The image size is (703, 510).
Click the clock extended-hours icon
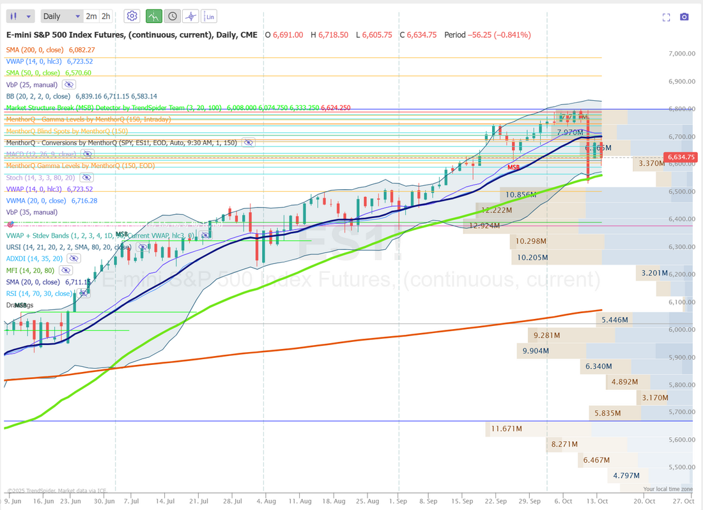pyautogui.click(x=172, y=16)
